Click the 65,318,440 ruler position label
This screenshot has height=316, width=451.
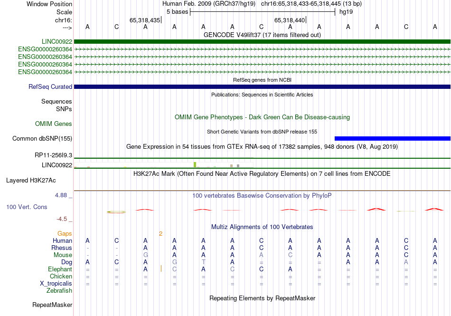pos(290,20)
